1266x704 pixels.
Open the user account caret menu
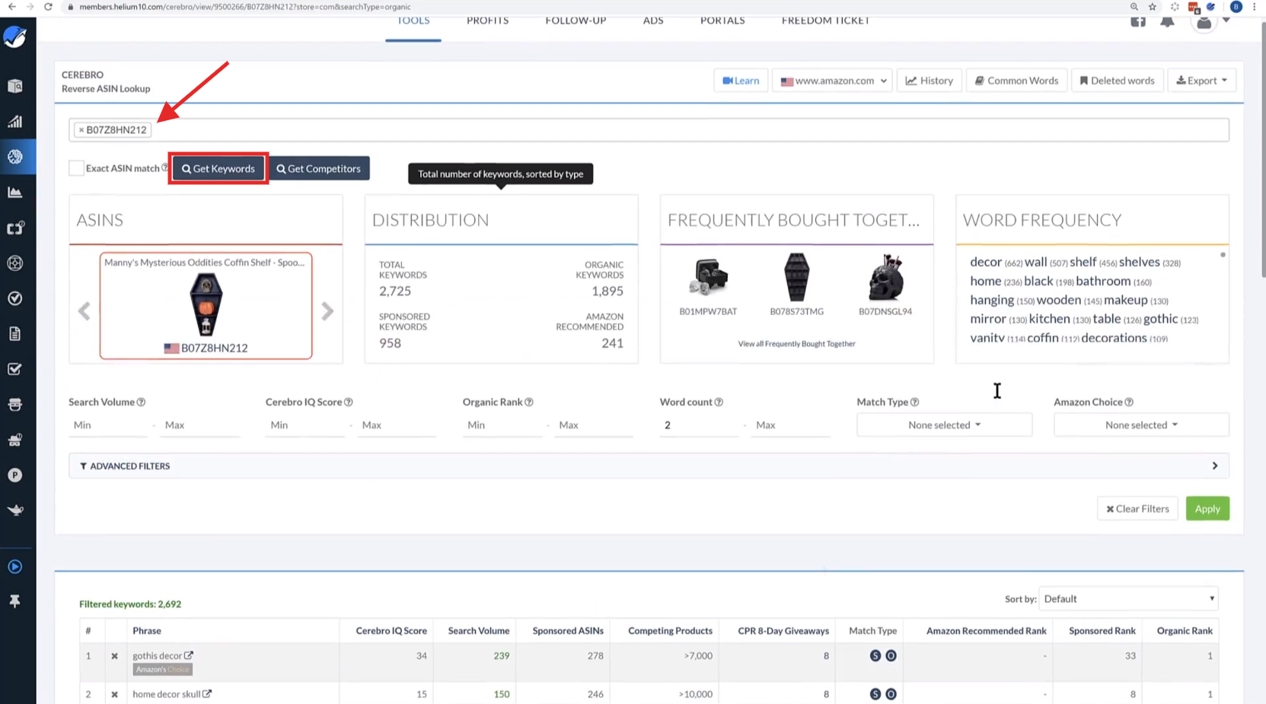(x=1226, y=21)
